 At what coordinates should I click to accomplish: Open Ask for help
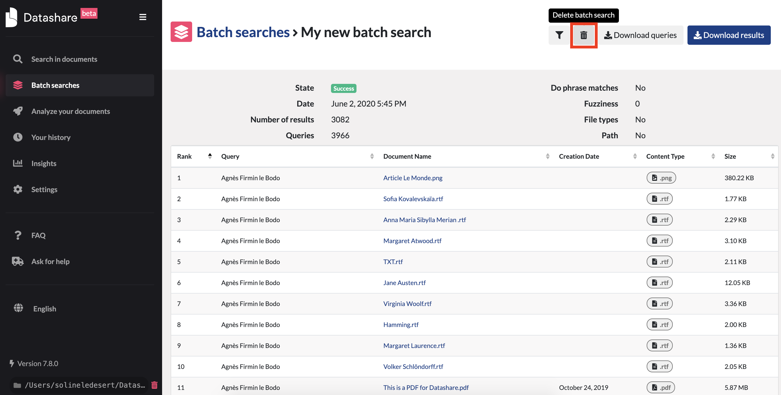[x=80, y=261]
